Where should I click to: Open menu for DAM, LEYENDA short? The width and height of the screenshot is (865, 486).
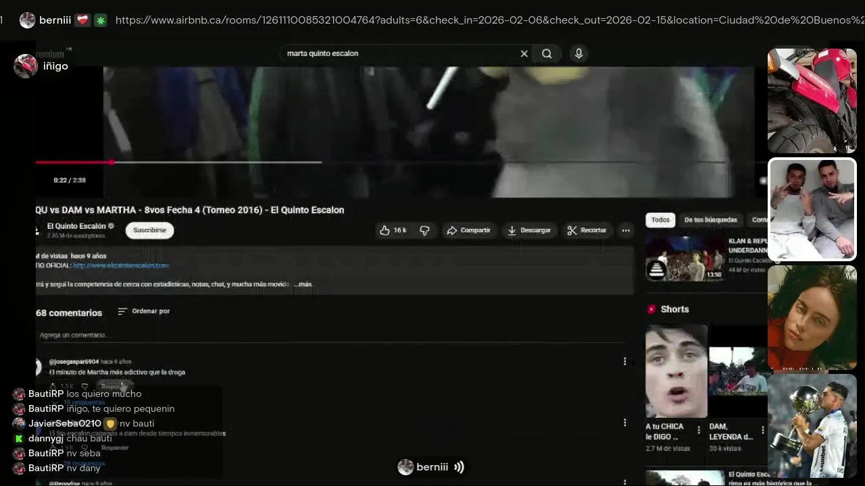click(x=763, y=430)
